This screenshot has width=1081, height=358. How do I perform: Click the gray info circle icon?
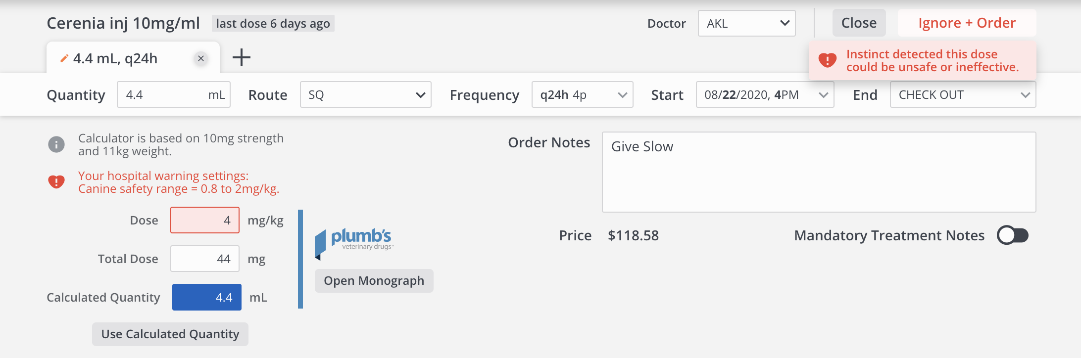(x=56, y=144)
